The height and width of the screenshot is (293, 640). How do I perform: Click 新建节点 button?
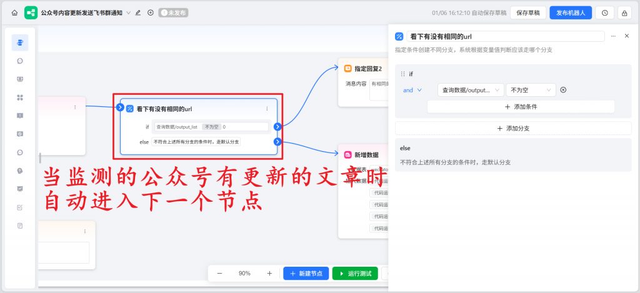(x=306, y=274)
